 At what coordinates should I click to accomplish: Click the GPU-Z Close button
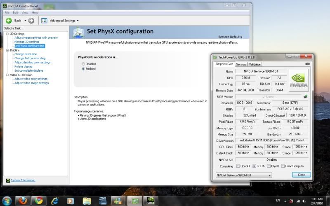point(302,175)
